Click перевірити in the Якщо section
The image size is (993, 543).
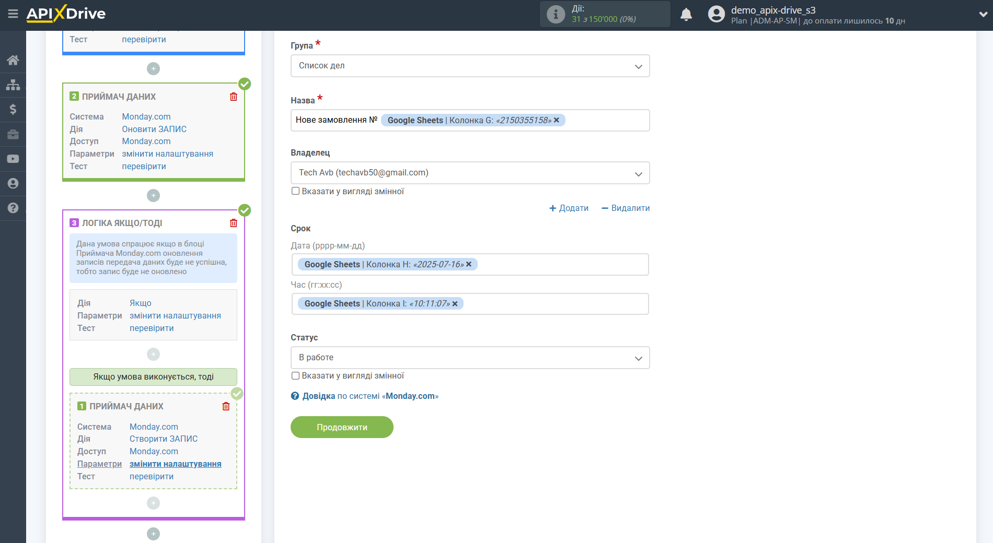click(152, 328)
